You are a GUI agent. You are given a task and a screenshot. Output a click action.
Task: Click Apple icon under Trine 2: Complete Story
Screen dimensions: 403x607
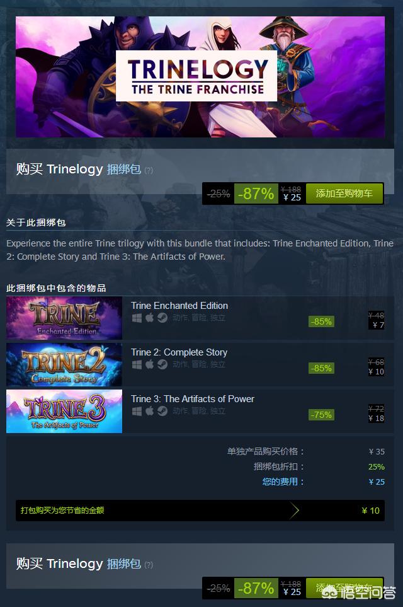pos(149,365)
